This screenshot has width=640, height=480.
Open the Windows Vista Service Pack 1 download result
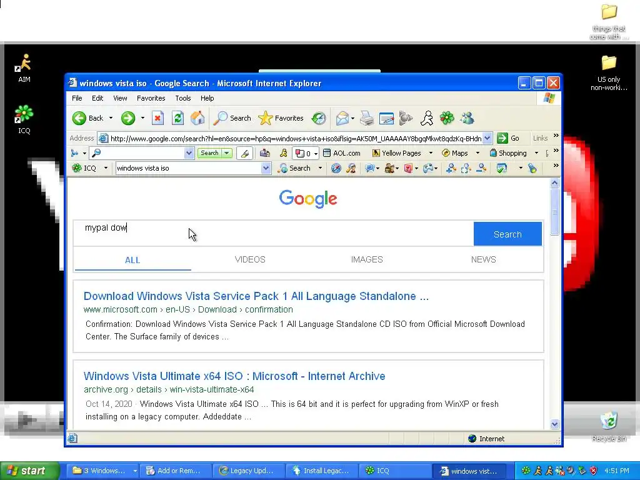(x=256, y=296)
